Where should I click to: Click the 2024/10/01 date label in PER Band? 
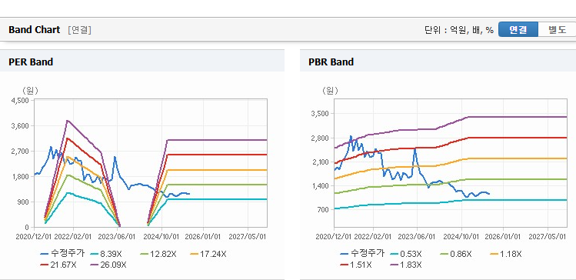point(161,237)
